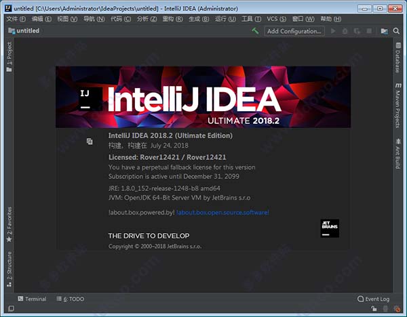Click the 'JVM: OpenJDK 64-Bit Server VM' line
Screen dimensions: 407x317
click(179, 198)
